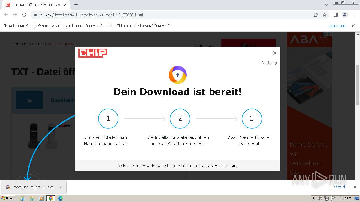Click the DATEIENDUNGEN breadcrumb

tap(60, 44)
